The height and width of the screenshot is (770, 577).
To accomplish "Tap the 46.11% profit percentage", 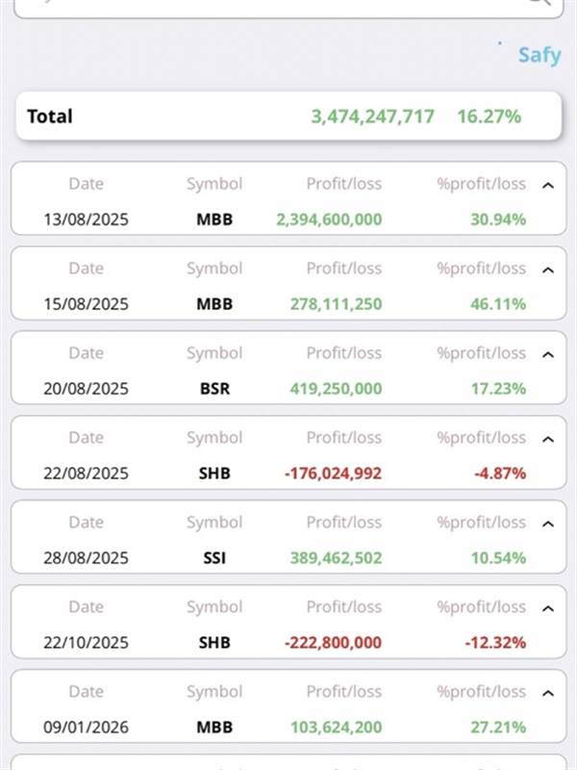I will click(x=498, y=304).
